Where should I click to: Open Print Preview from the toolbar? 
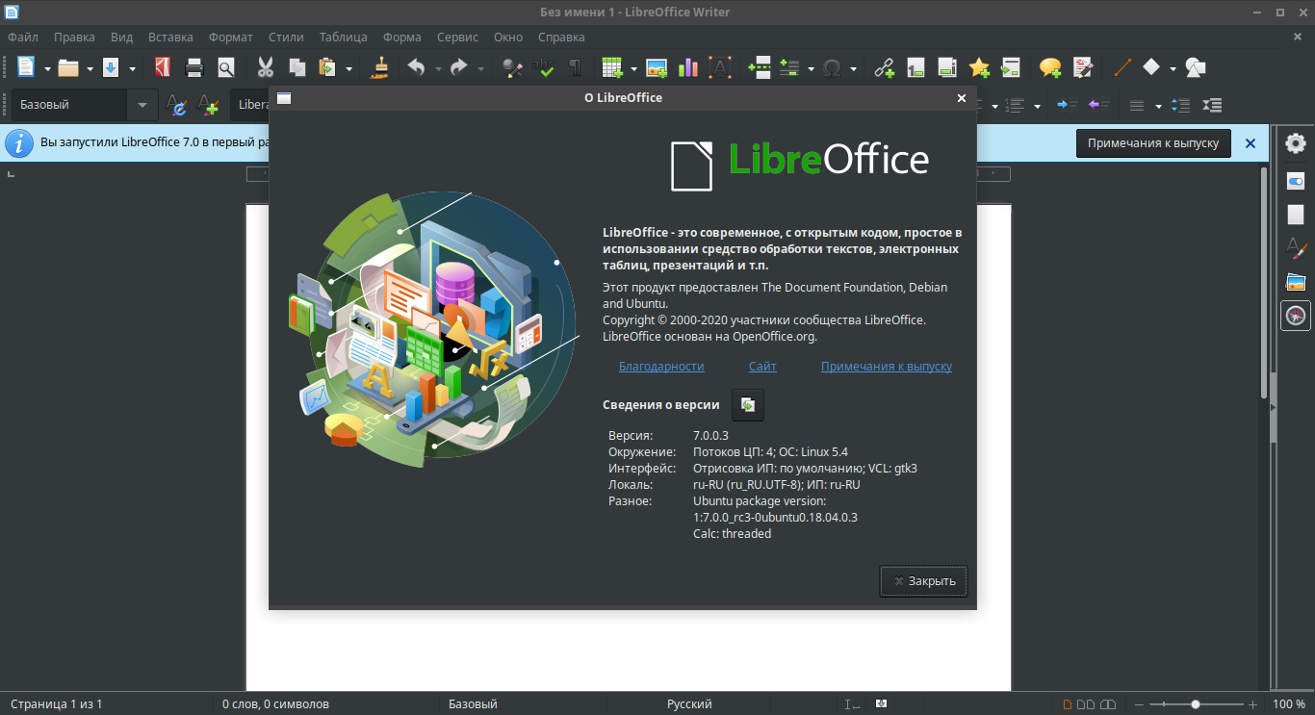(226, 67)
